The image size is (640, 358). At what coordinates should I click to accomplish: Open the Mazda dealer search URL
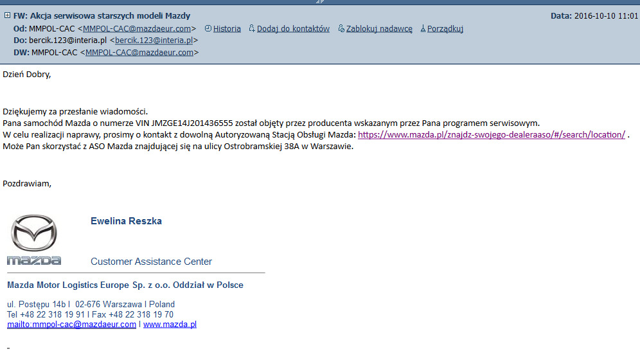tap(491, 134)
